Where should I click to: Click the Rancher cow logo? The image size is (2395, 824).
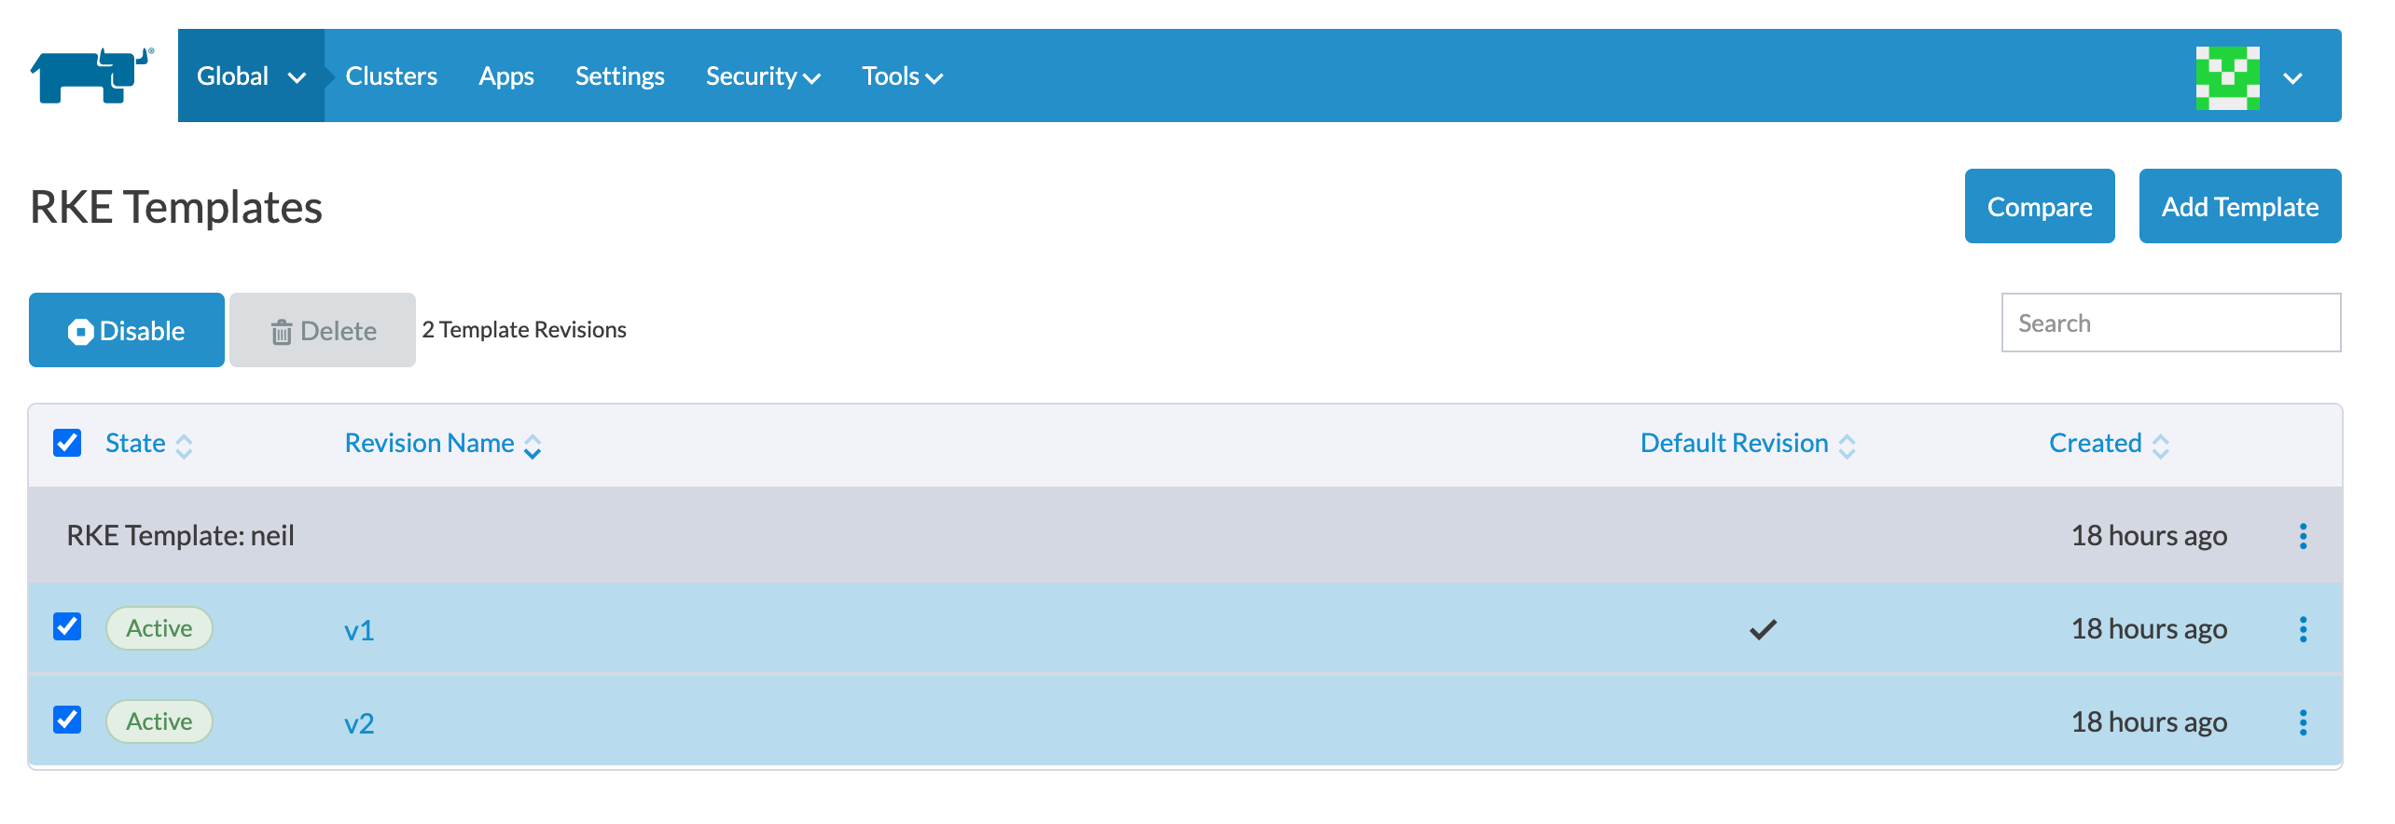[x=91, y=76]
